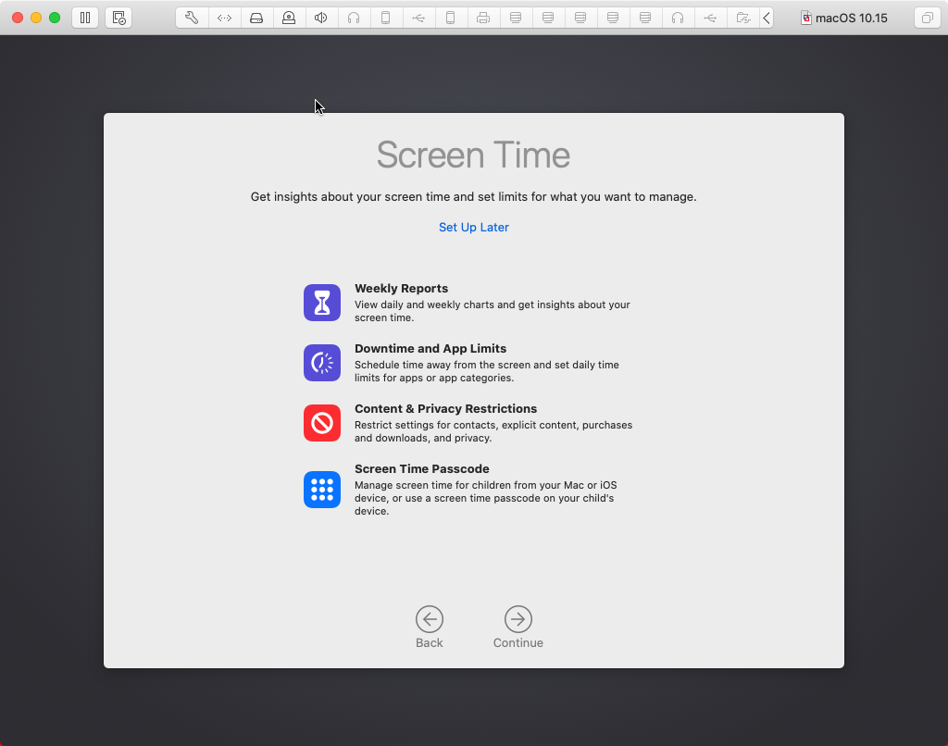Click the printer device icon
Image resolution: width=948 pixels, height=746 pixels.
[483, 17]
